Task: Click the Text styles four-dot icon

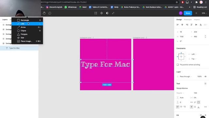Action: (205, 84)
